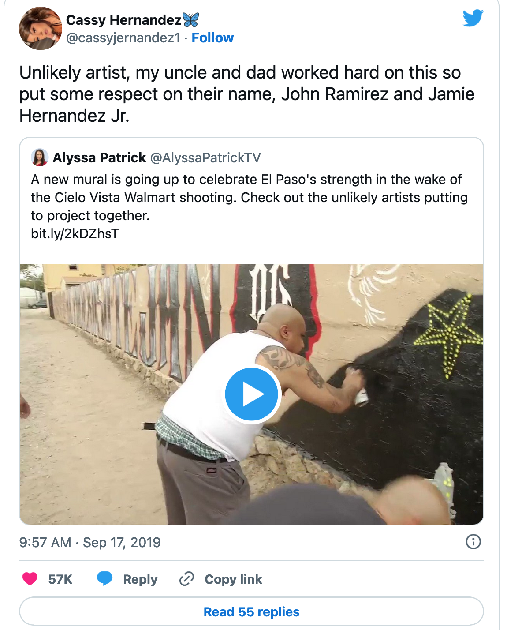Click the Alyssa Patrick quoted author name
Viewport: 507px width, 630px height.
pyautogui.click(x=99, y=157)
